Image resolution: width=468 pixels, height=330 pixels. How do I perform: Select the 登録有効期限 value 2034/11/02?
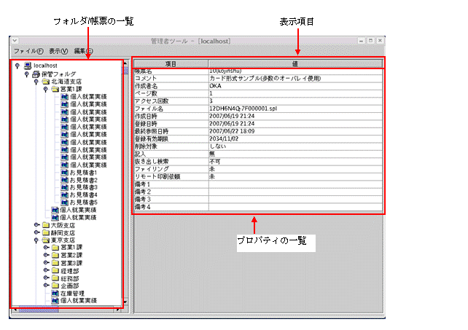point(224,138)
